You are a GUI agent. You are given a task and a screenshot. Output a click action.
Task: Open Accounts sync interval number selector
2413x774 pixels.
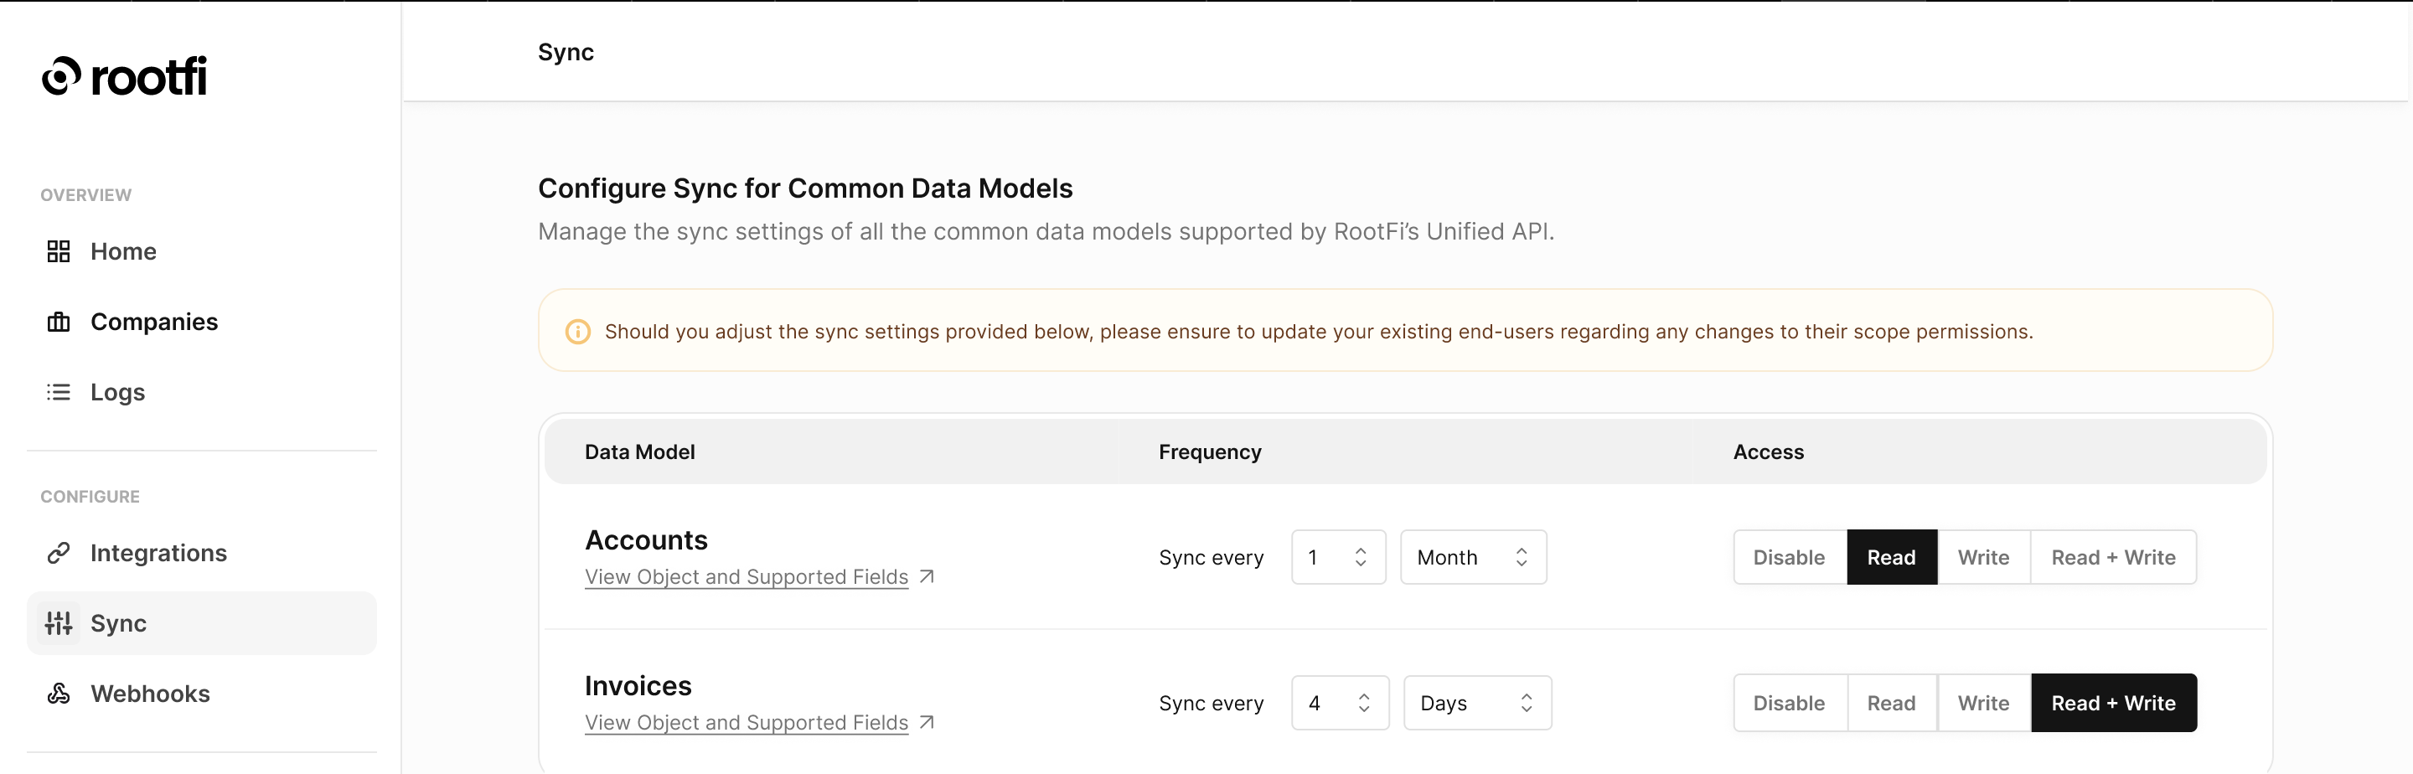click(x=1338, y=558)
